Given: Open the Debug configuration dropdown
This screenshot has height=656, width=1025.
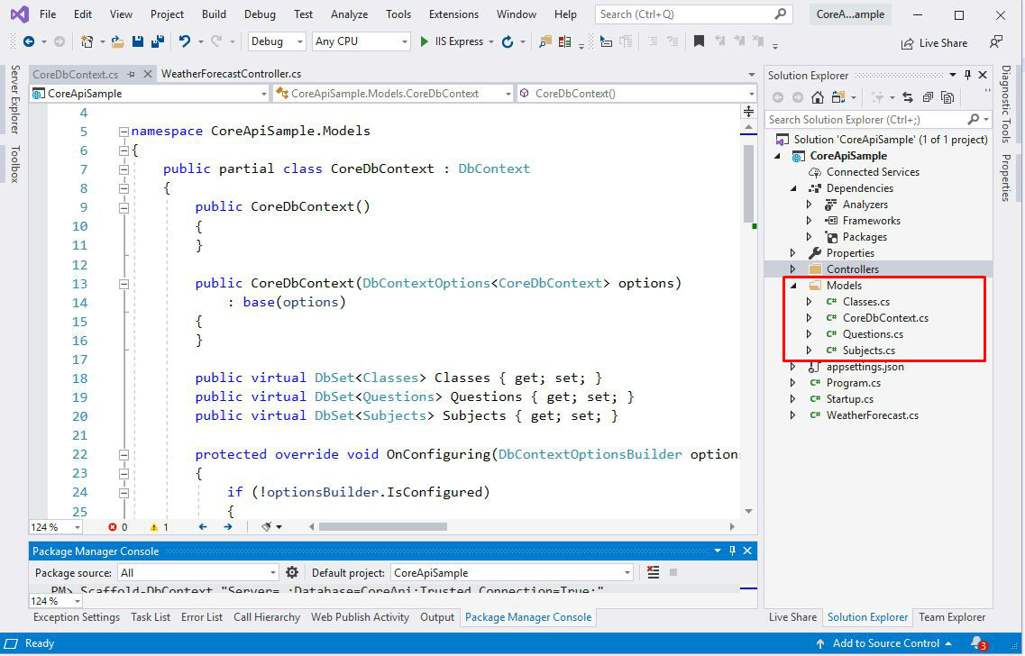Looking at the screenshot, I should [277, 41].
